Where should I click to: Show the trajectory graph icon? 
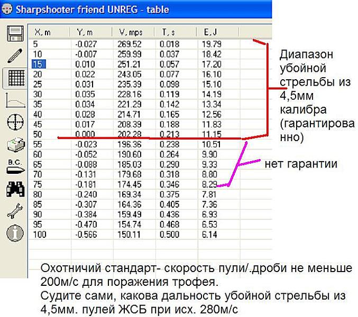pos(15,100)
